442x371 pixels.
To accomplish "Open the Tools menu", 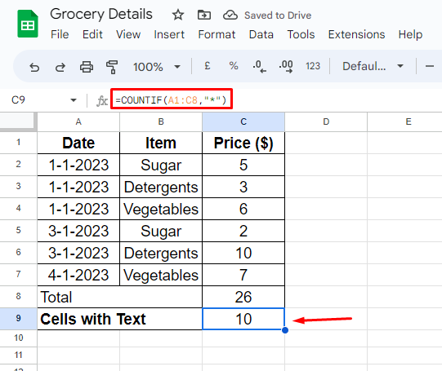I will coord(301,34).
